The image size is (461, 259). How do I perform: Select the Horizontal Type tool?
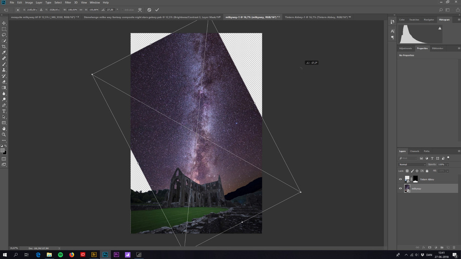click(4, 111)
